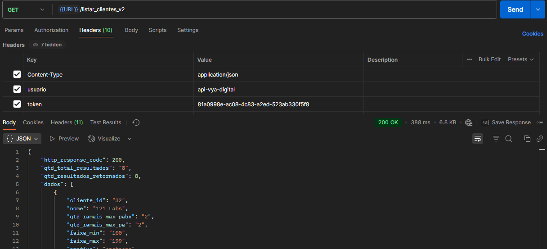Screen dimensions: 547x249
Task: Expand the JSON format dropdown
Action: pos(22,139)
